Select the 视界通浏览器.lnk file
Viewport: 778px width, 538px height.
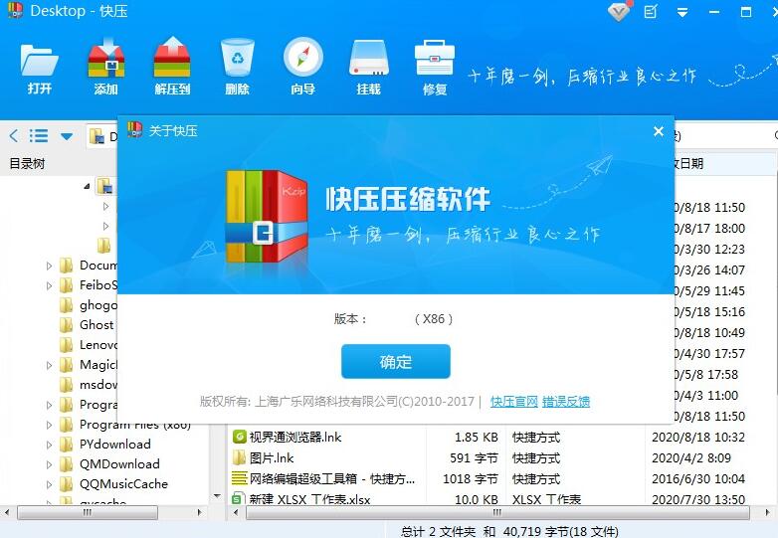(288, 437)
